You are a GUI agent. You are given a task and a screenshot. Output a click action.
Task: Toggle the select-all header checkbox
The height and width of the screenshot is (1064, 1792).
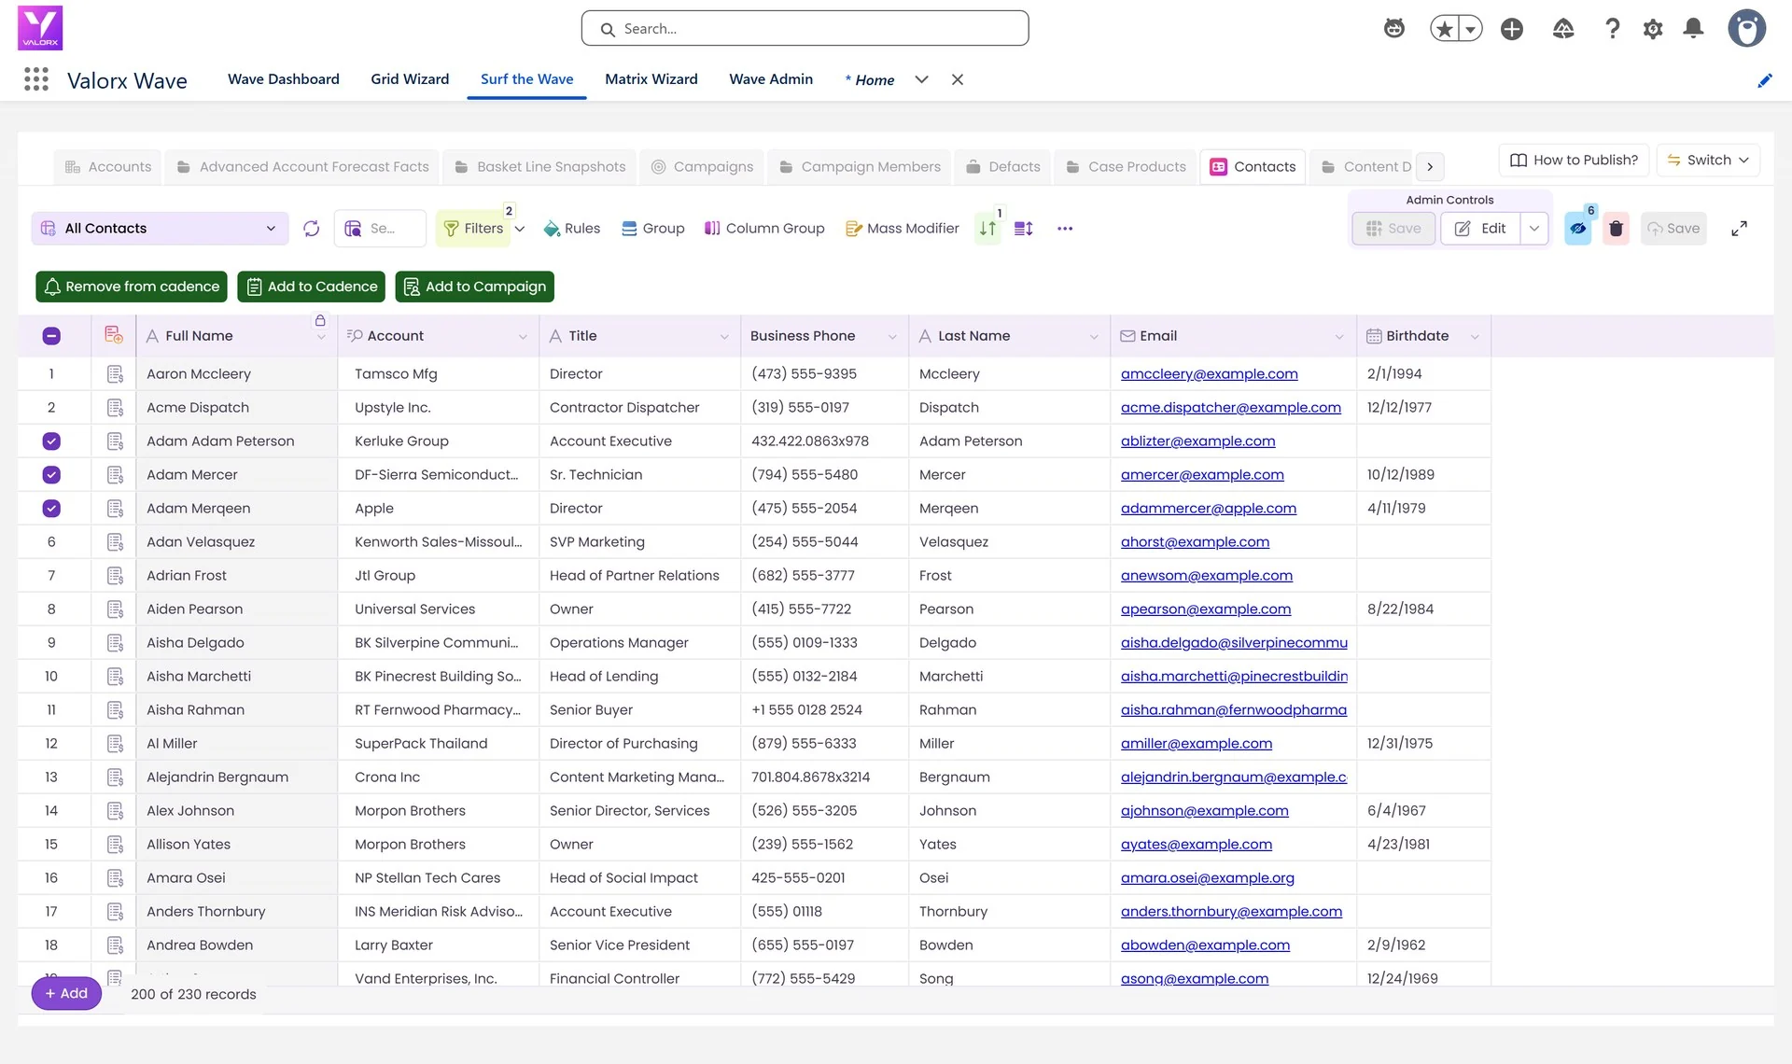[51, 336]
